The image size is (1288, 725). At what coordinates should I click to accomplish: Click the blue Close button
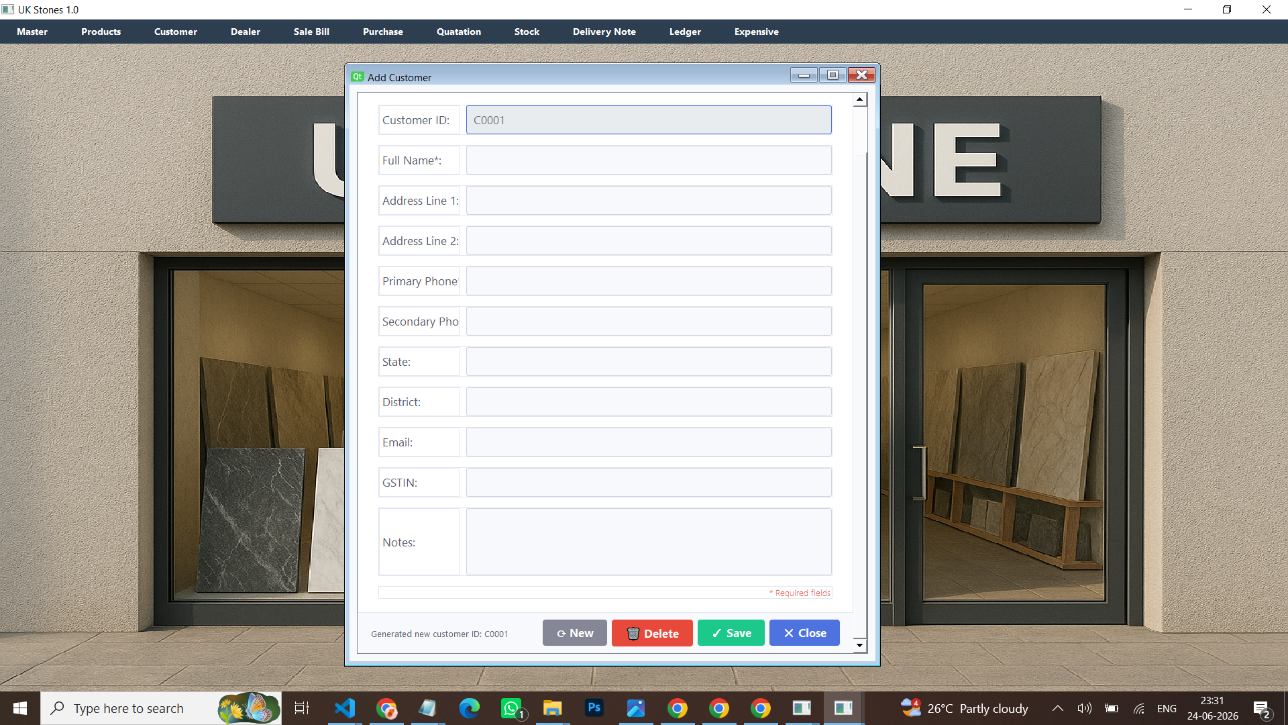click(804, 633)
